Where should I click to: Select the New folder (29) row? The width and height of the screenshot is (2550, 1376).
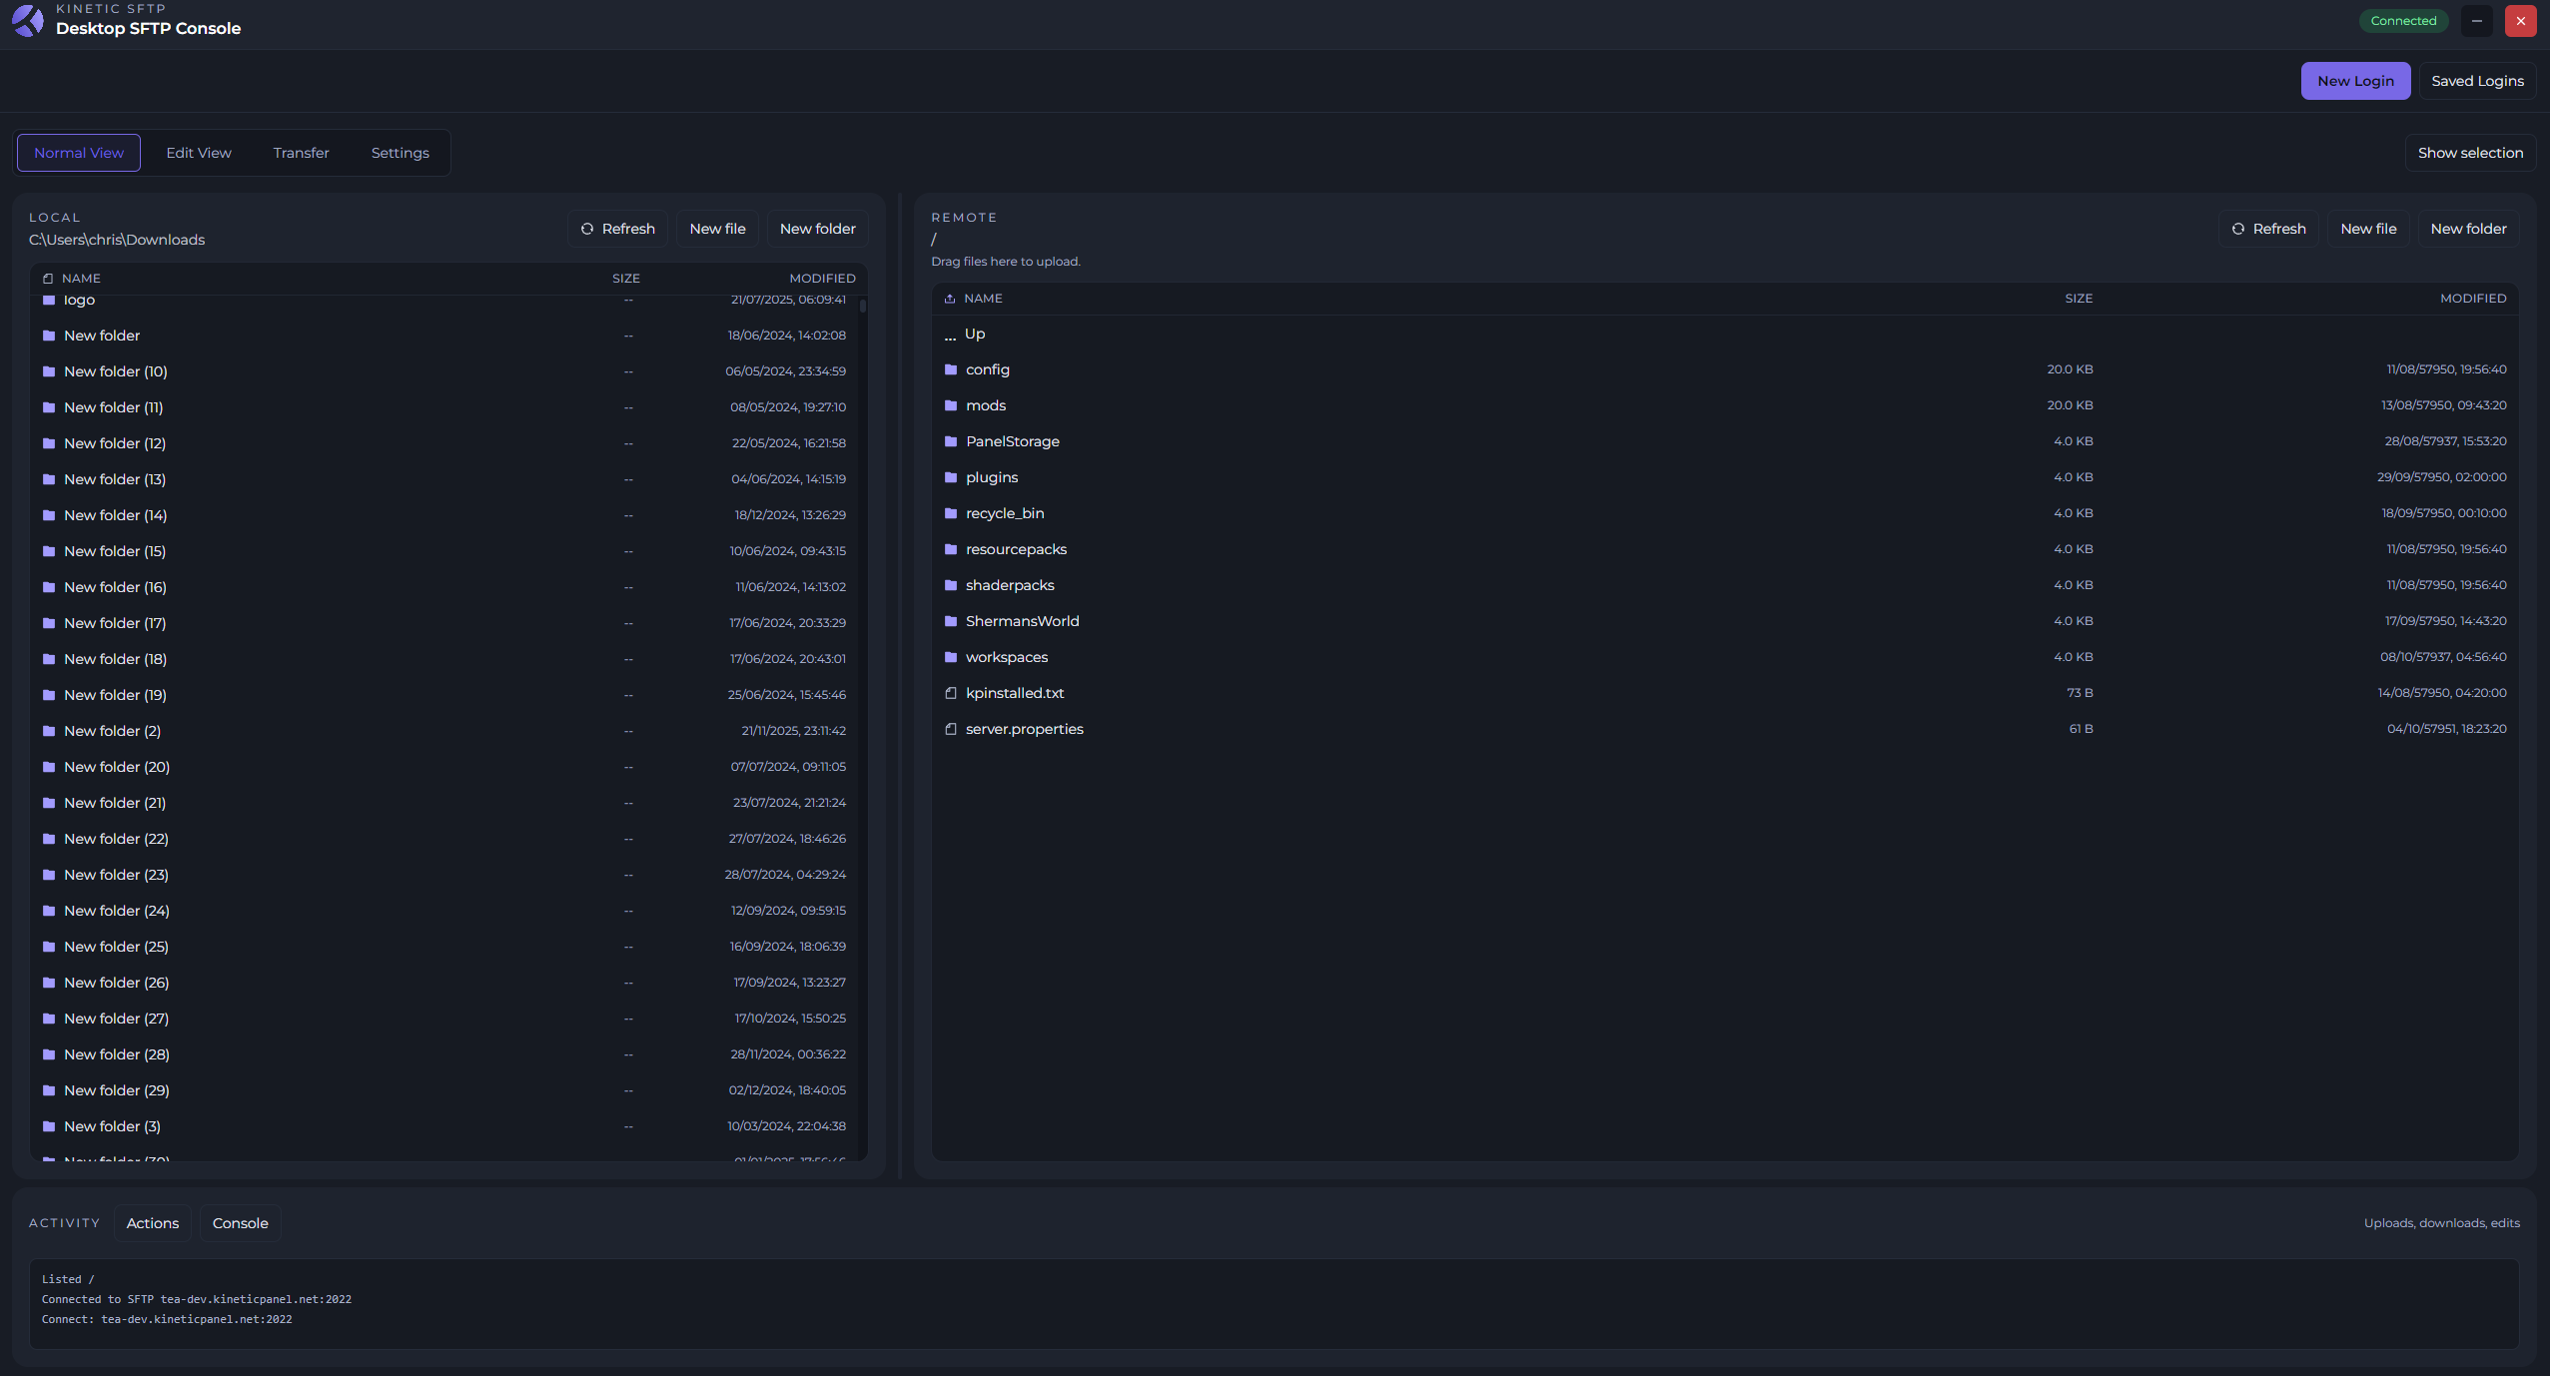[x=444, y=1090]
